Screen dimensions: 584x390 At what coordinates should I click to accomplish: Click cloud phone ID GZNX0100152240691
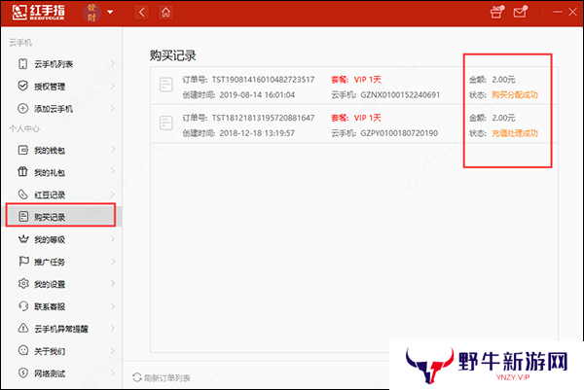pos(400,95)
